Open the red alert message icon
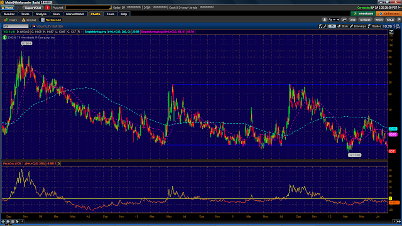Screen dimensions: 402x226 click(47, 8)
